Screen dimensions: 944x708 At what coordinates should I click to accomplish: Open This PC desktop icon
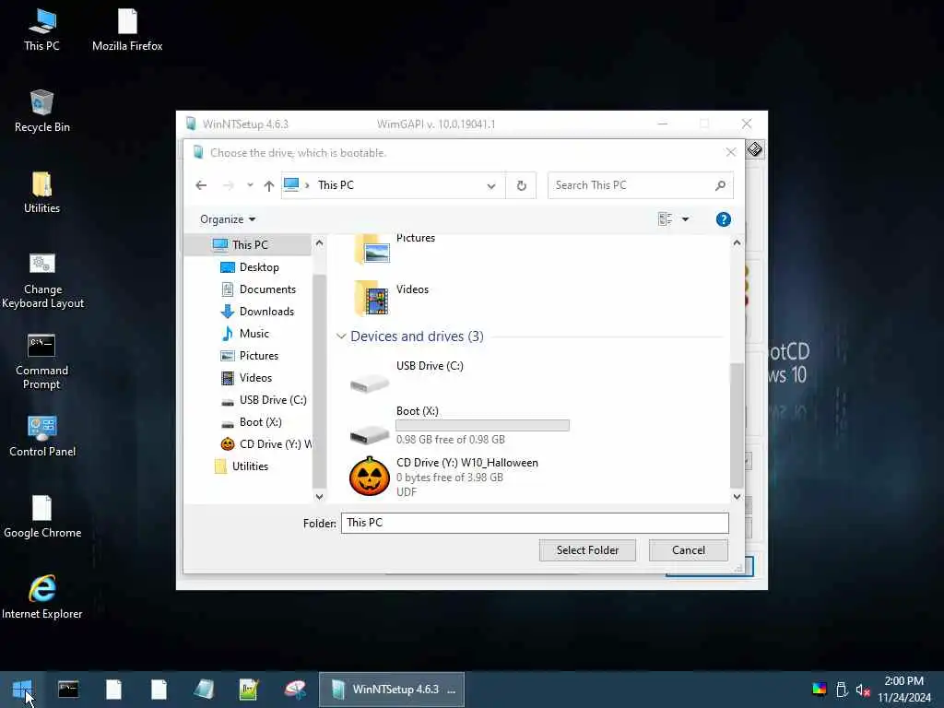[x=41, y=30]
